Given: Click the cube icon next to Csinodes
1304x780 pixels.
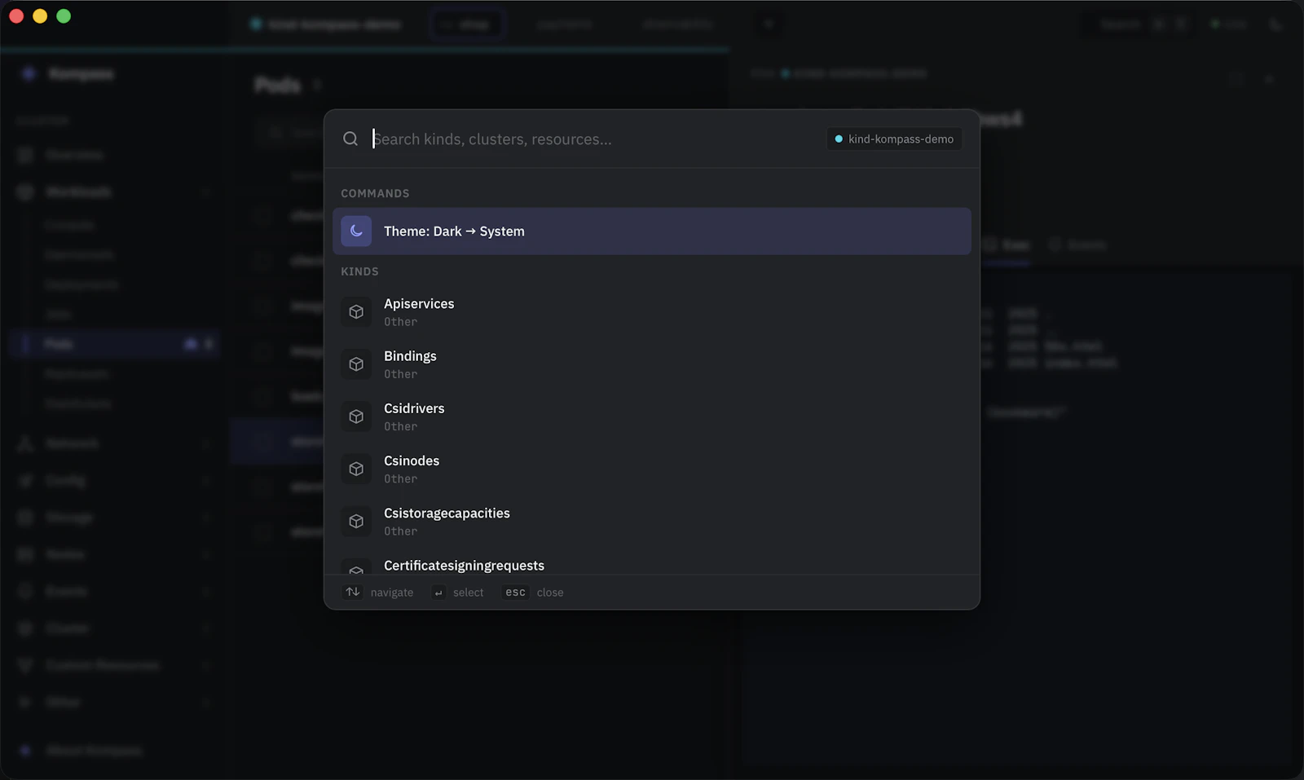Looking at the screenshot, I should [356, 469].
